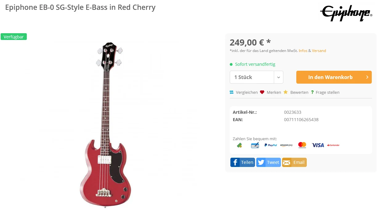Screen dimensions: 377x214
Task: Click the green question mark icon
Action: (312, 92)
